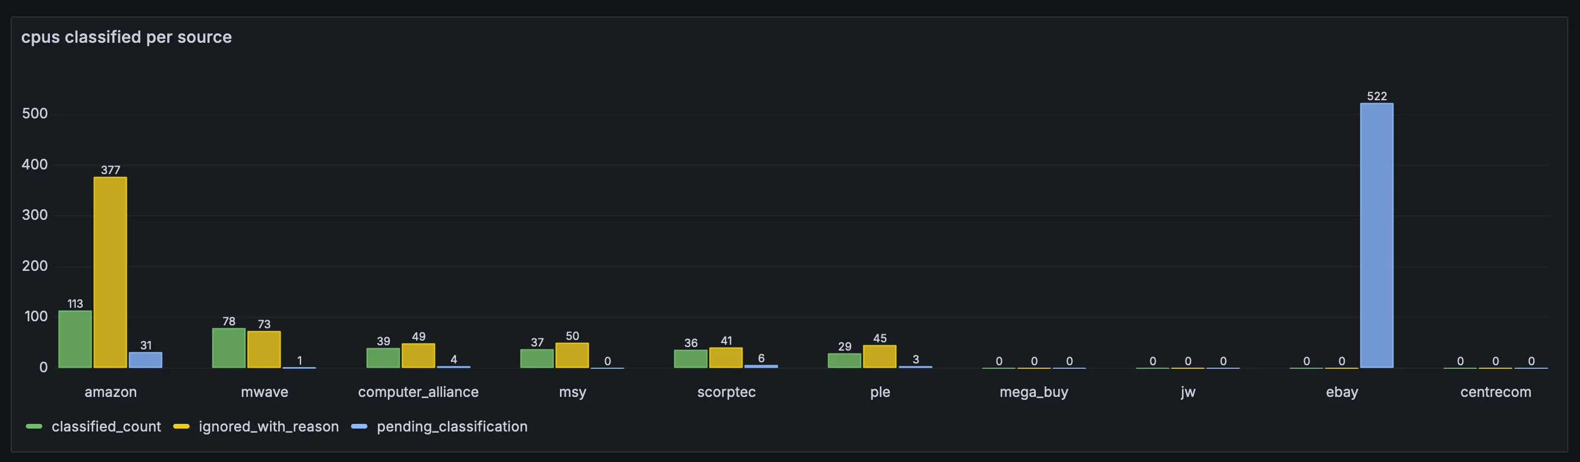Click ple's yellow bar labeled 45

880,356
